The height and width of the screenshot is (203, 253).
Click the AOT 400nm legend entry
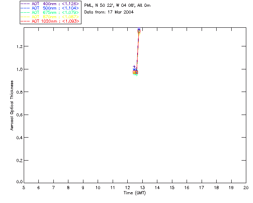coord(50,4)
